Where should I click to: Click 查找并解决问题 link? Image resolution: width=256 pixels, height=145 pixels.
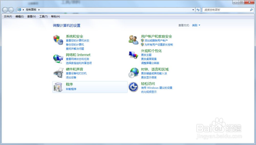coord(75,49)
